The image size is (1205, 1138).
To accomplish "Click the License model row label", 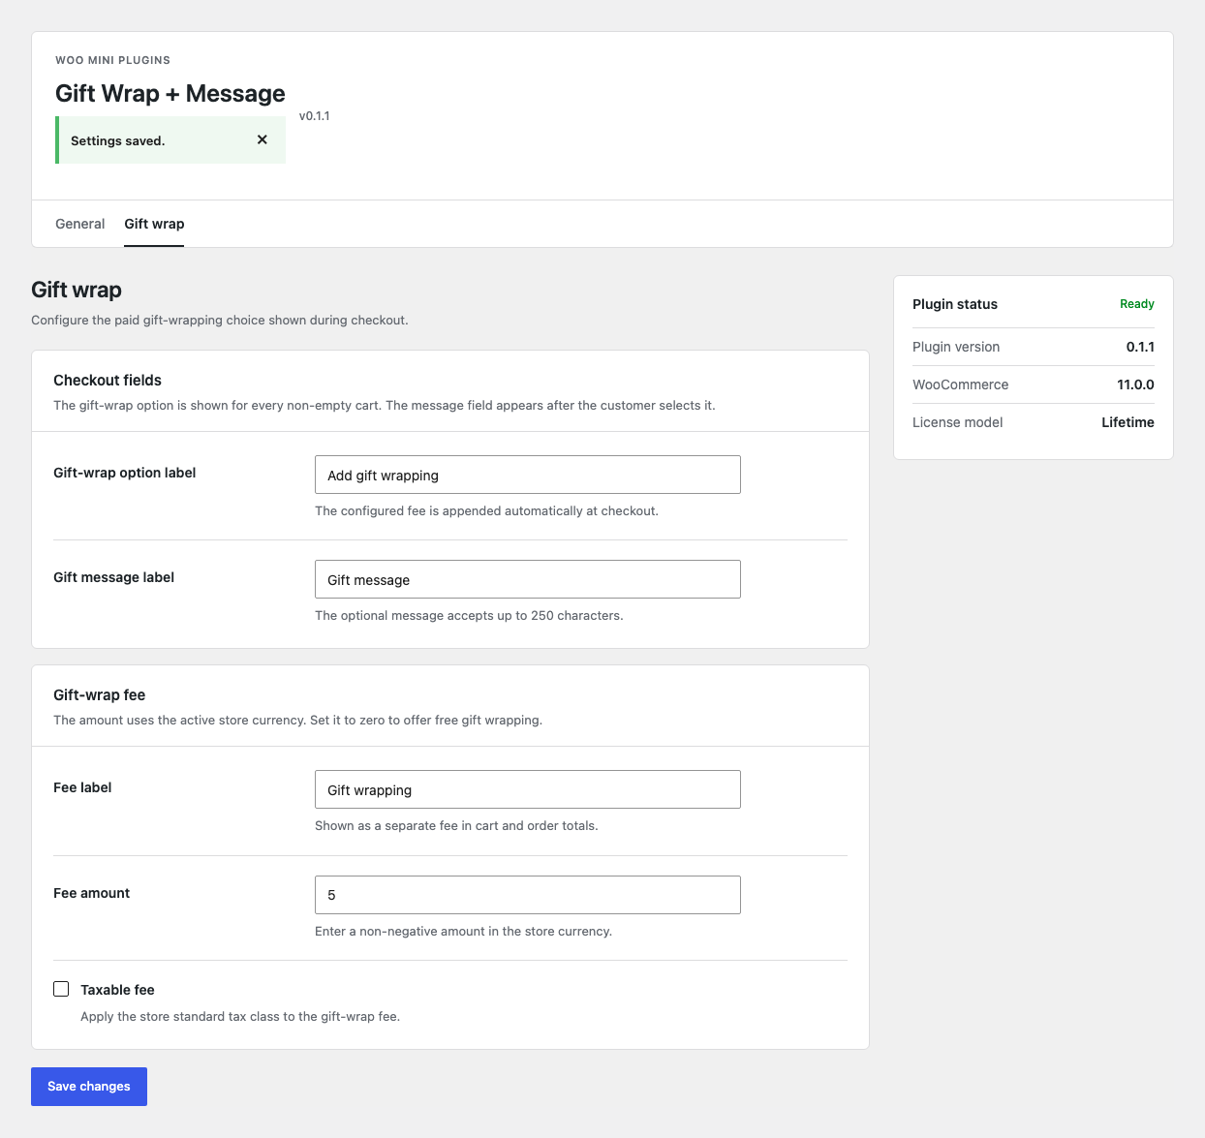I will click(x=957, y=422).
